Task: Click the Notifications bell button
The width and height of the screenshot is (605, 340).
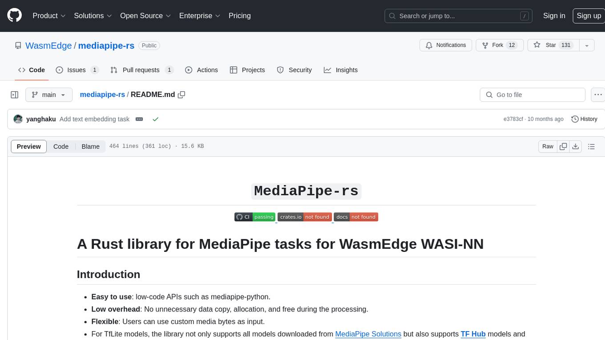Action: pos(446,45)
